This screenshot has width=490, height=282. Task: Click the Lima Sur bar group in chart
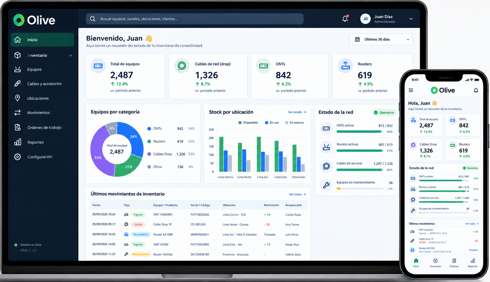point(263,154)
